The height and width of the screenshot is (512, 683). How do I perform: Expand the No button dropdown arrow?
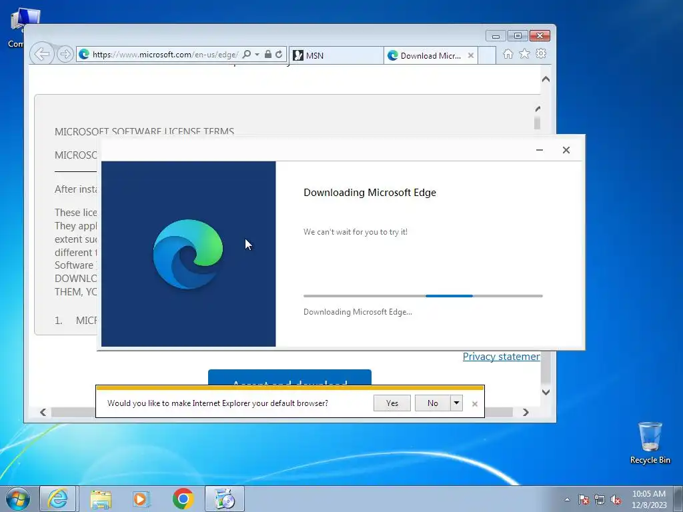pos(456,403)
